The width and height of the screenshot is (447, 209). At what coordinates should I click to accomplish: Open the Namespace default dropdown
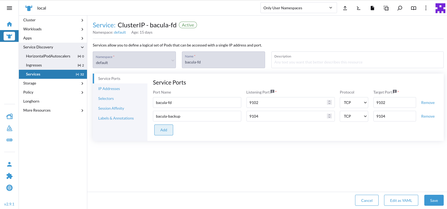coord(134,60)
